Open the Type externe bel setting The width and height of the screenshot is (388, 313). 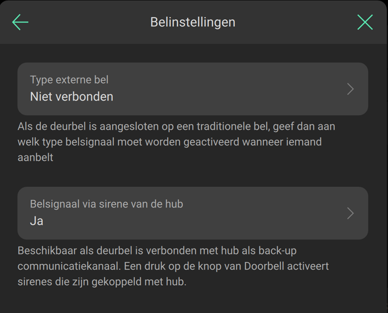(192, 89)
